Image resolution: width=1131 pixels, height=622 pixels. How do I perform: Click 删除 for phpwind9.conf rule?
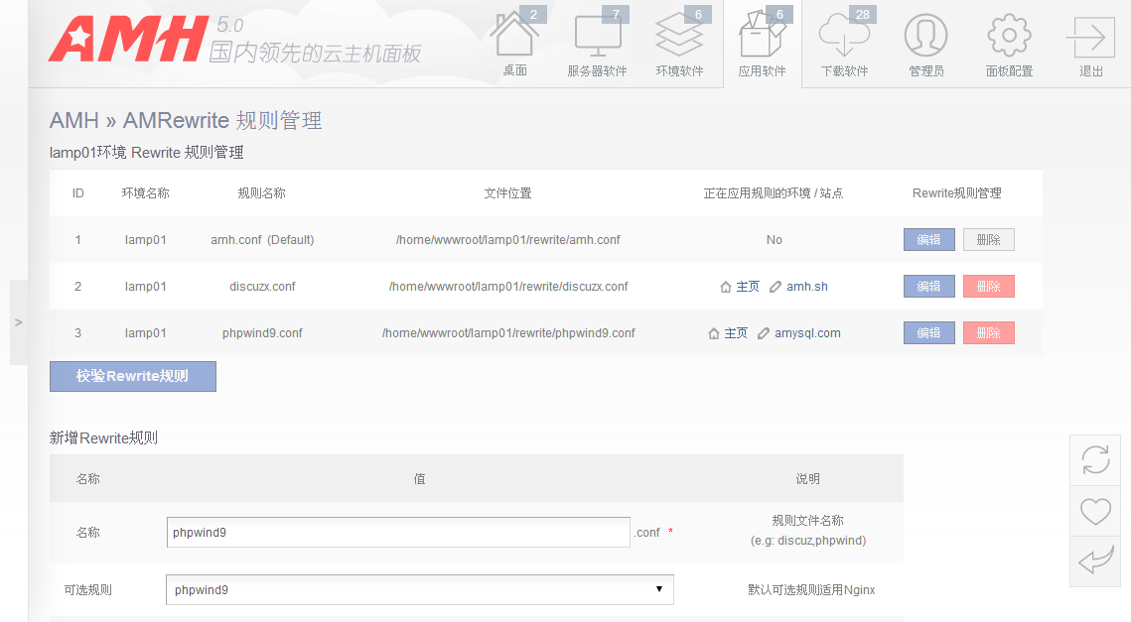(988, 333)
